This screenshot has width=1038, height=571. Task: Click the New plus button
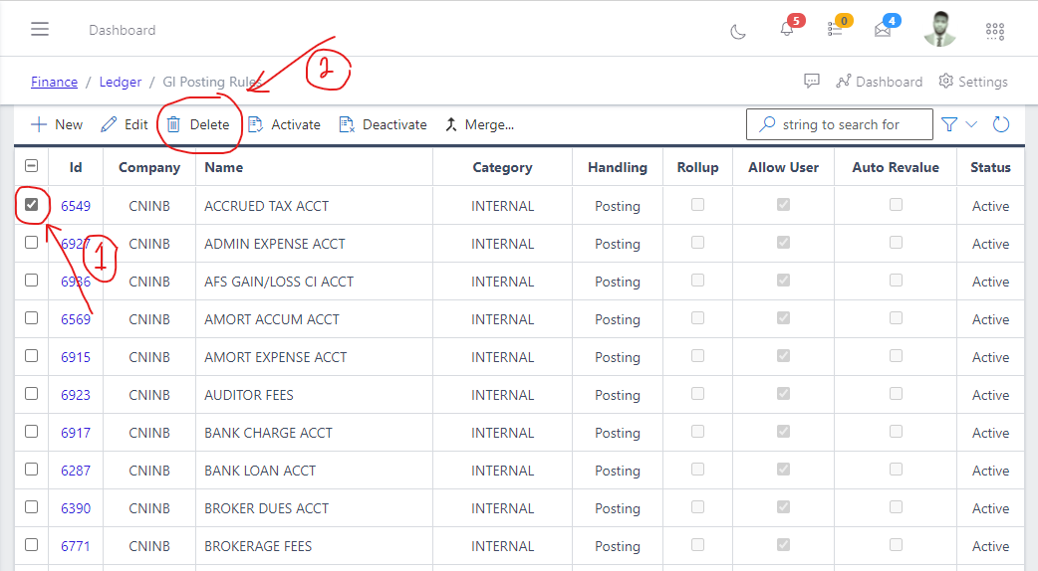(57, 124)
